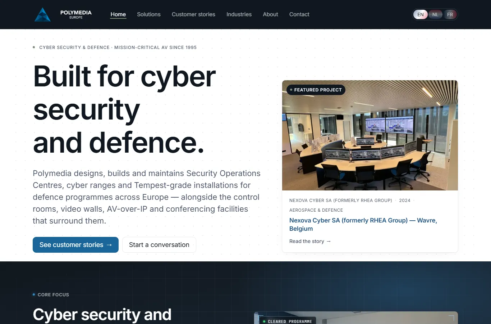The height and width of the screenshot is (324, 491).
Task: Switch language to NL
Action: pos(435,14)
